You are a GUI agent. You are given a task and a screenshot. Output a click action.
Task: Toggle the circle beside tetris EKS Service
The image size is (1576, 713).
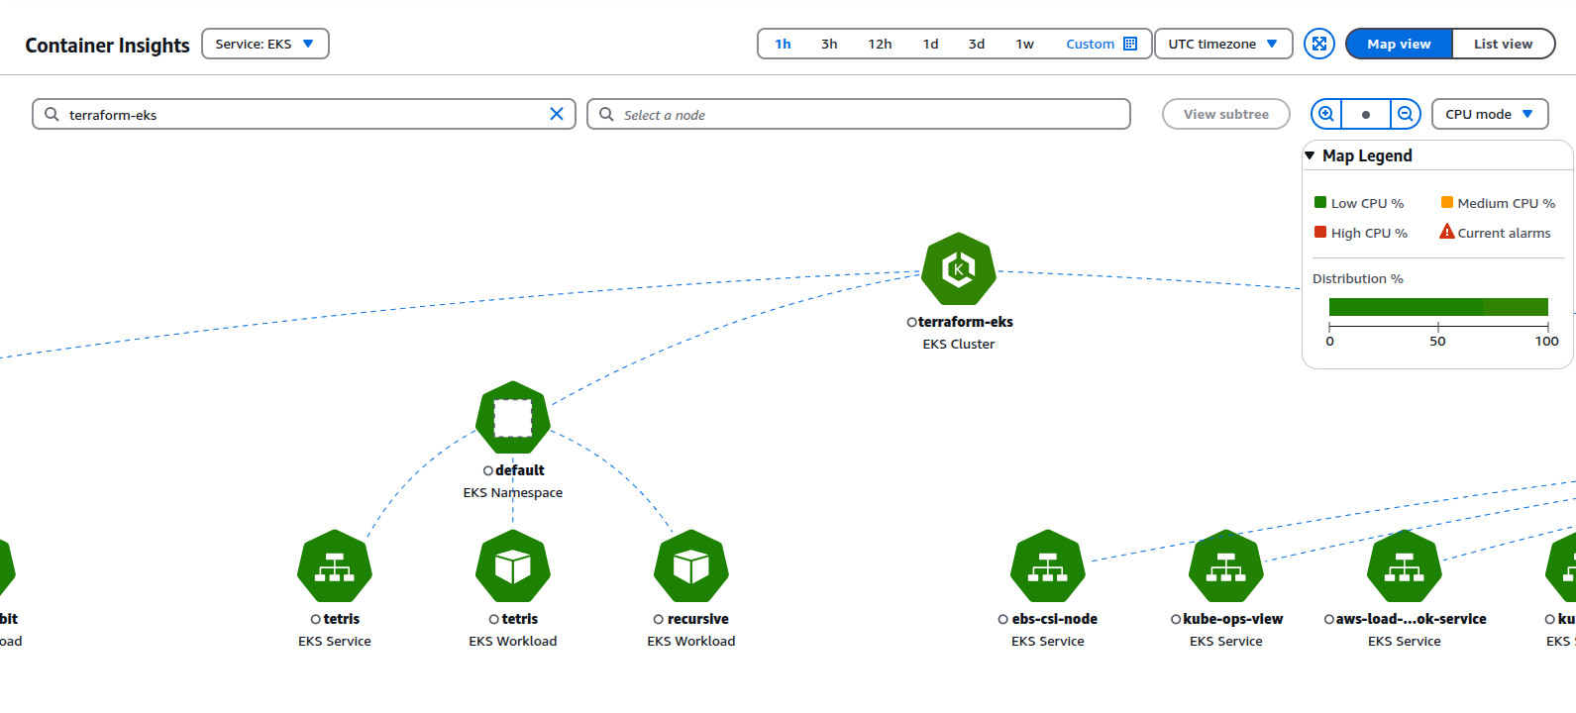[x=316, y=620]
